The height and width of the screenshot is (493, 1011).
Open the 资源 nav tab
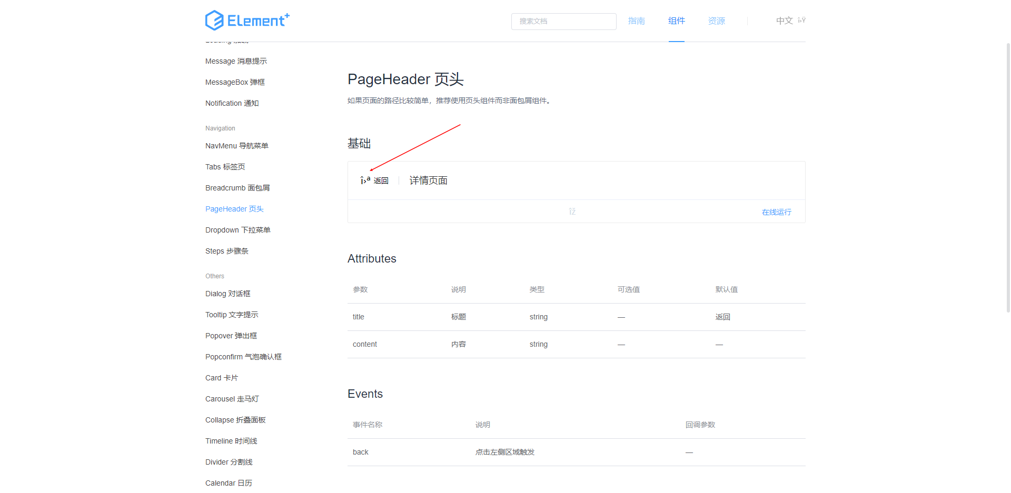pyautogui.click(x=716, y=21)
